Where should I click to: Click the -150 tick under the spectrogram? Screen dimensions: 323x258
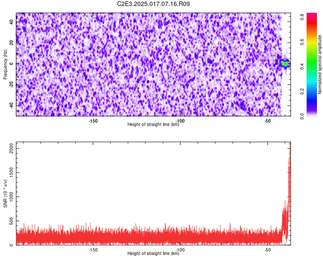tap(93, 121)
